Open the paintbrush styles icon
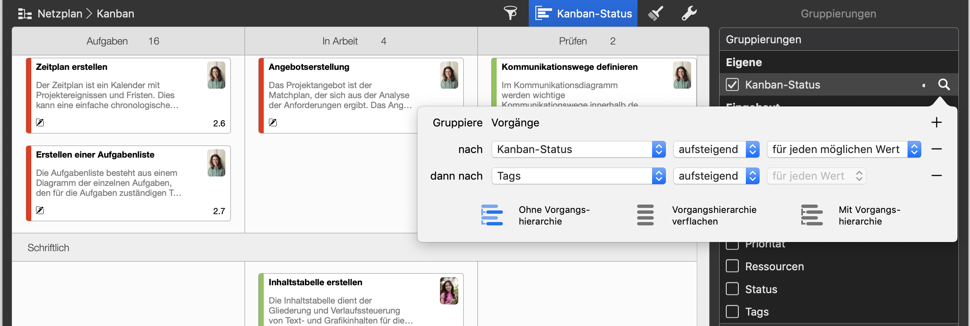The height and width of the screenshot is (326, 970). [655, 13]
